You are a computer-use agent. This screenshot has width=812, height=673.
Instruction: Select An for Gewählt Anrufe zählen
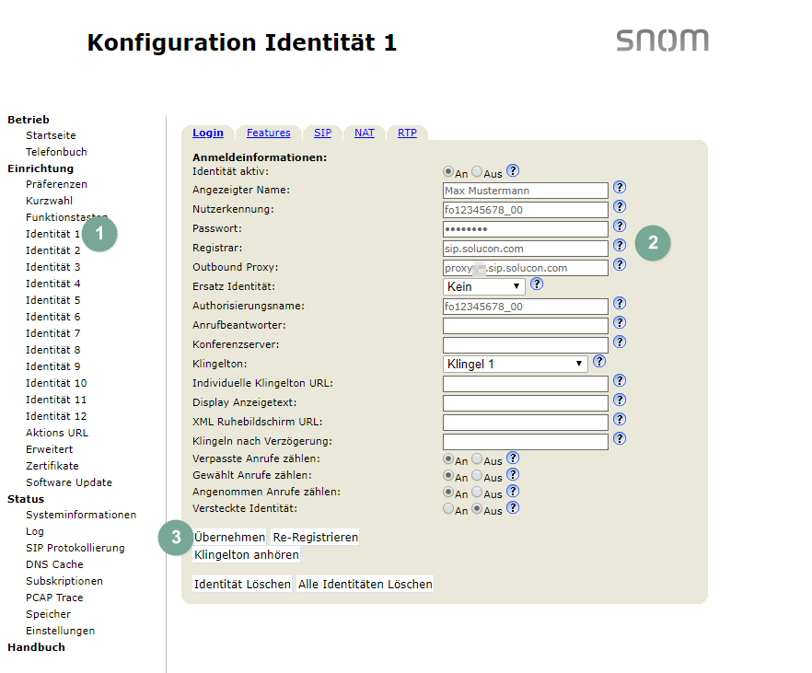point(448,475)
